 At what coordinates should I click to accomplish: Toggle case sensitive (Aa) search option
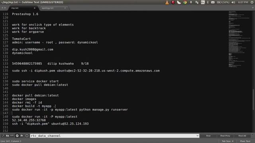[x=8, y=136]
